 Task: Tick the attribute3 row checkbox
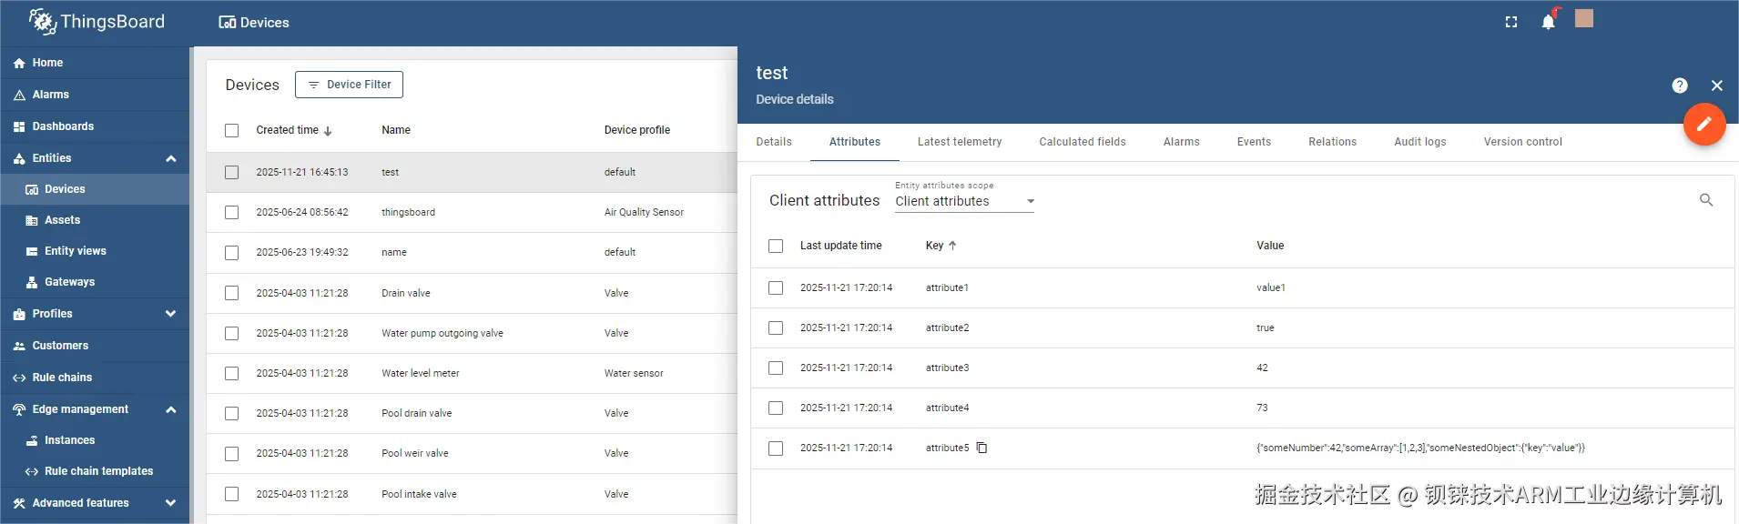[776, 368]
